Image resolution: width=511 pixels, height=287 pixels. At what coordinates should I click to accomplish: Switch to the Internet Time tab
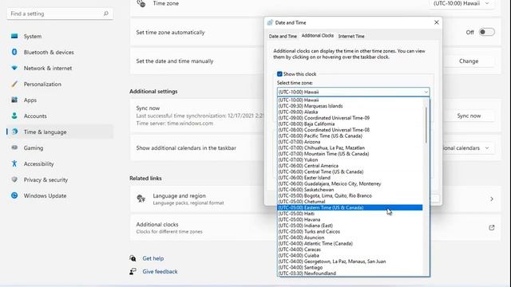(351, 36)
